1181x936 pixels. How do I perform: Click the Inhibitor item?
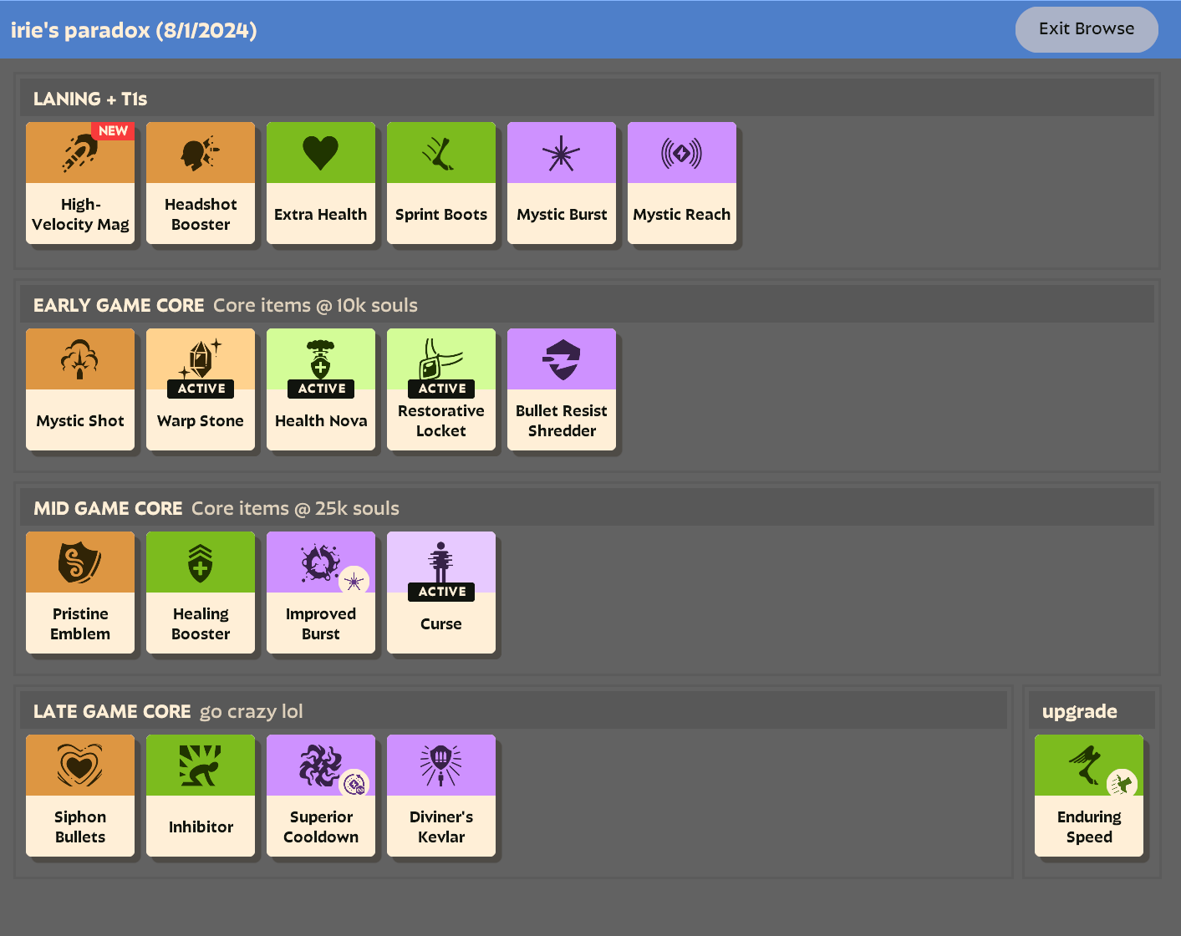(x=201, y=796)
